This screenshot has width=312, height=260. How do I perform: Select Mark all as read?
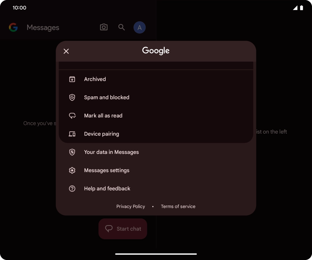[x=103, y=116]
